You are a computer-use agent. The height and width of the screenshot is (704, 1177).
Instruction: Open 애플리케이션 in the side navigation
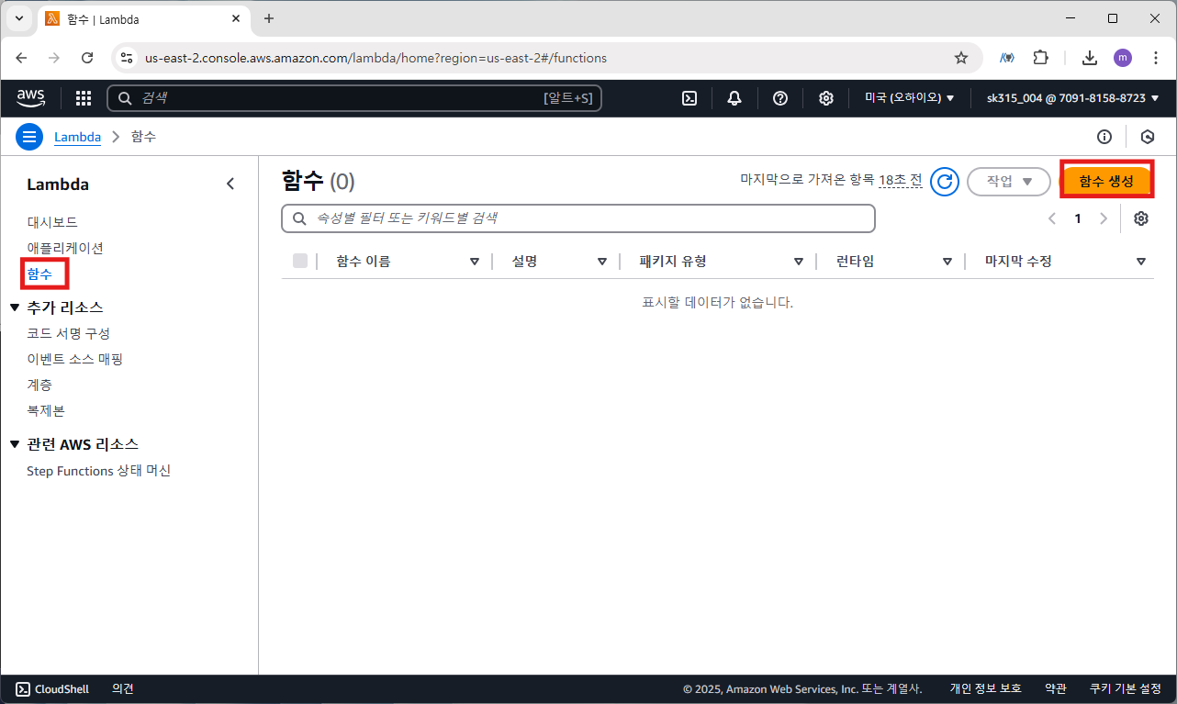point(65,248)
